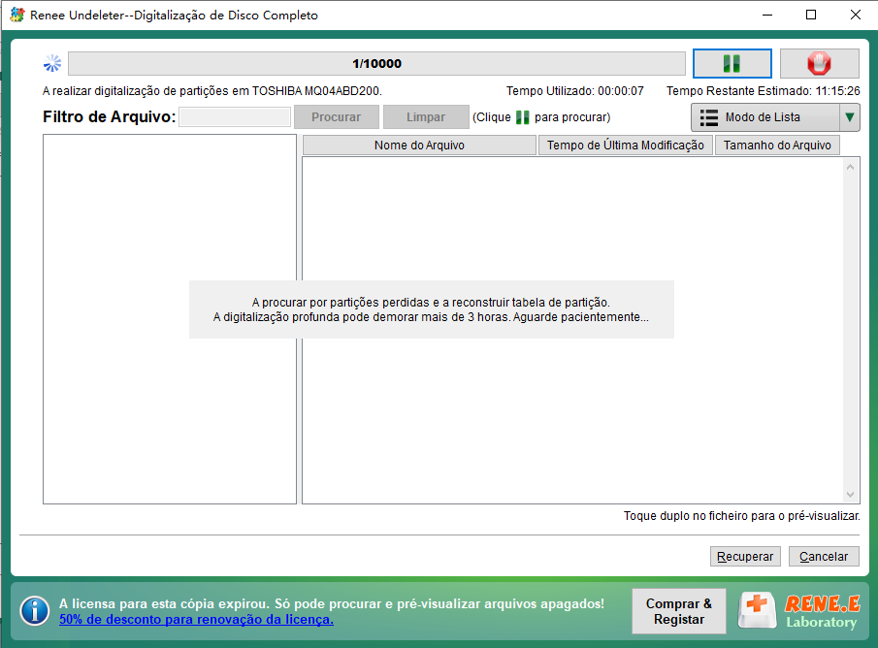Click the file list scrollbar down arrow
Screen dimensions: 878x648
[x=850, y=495]
